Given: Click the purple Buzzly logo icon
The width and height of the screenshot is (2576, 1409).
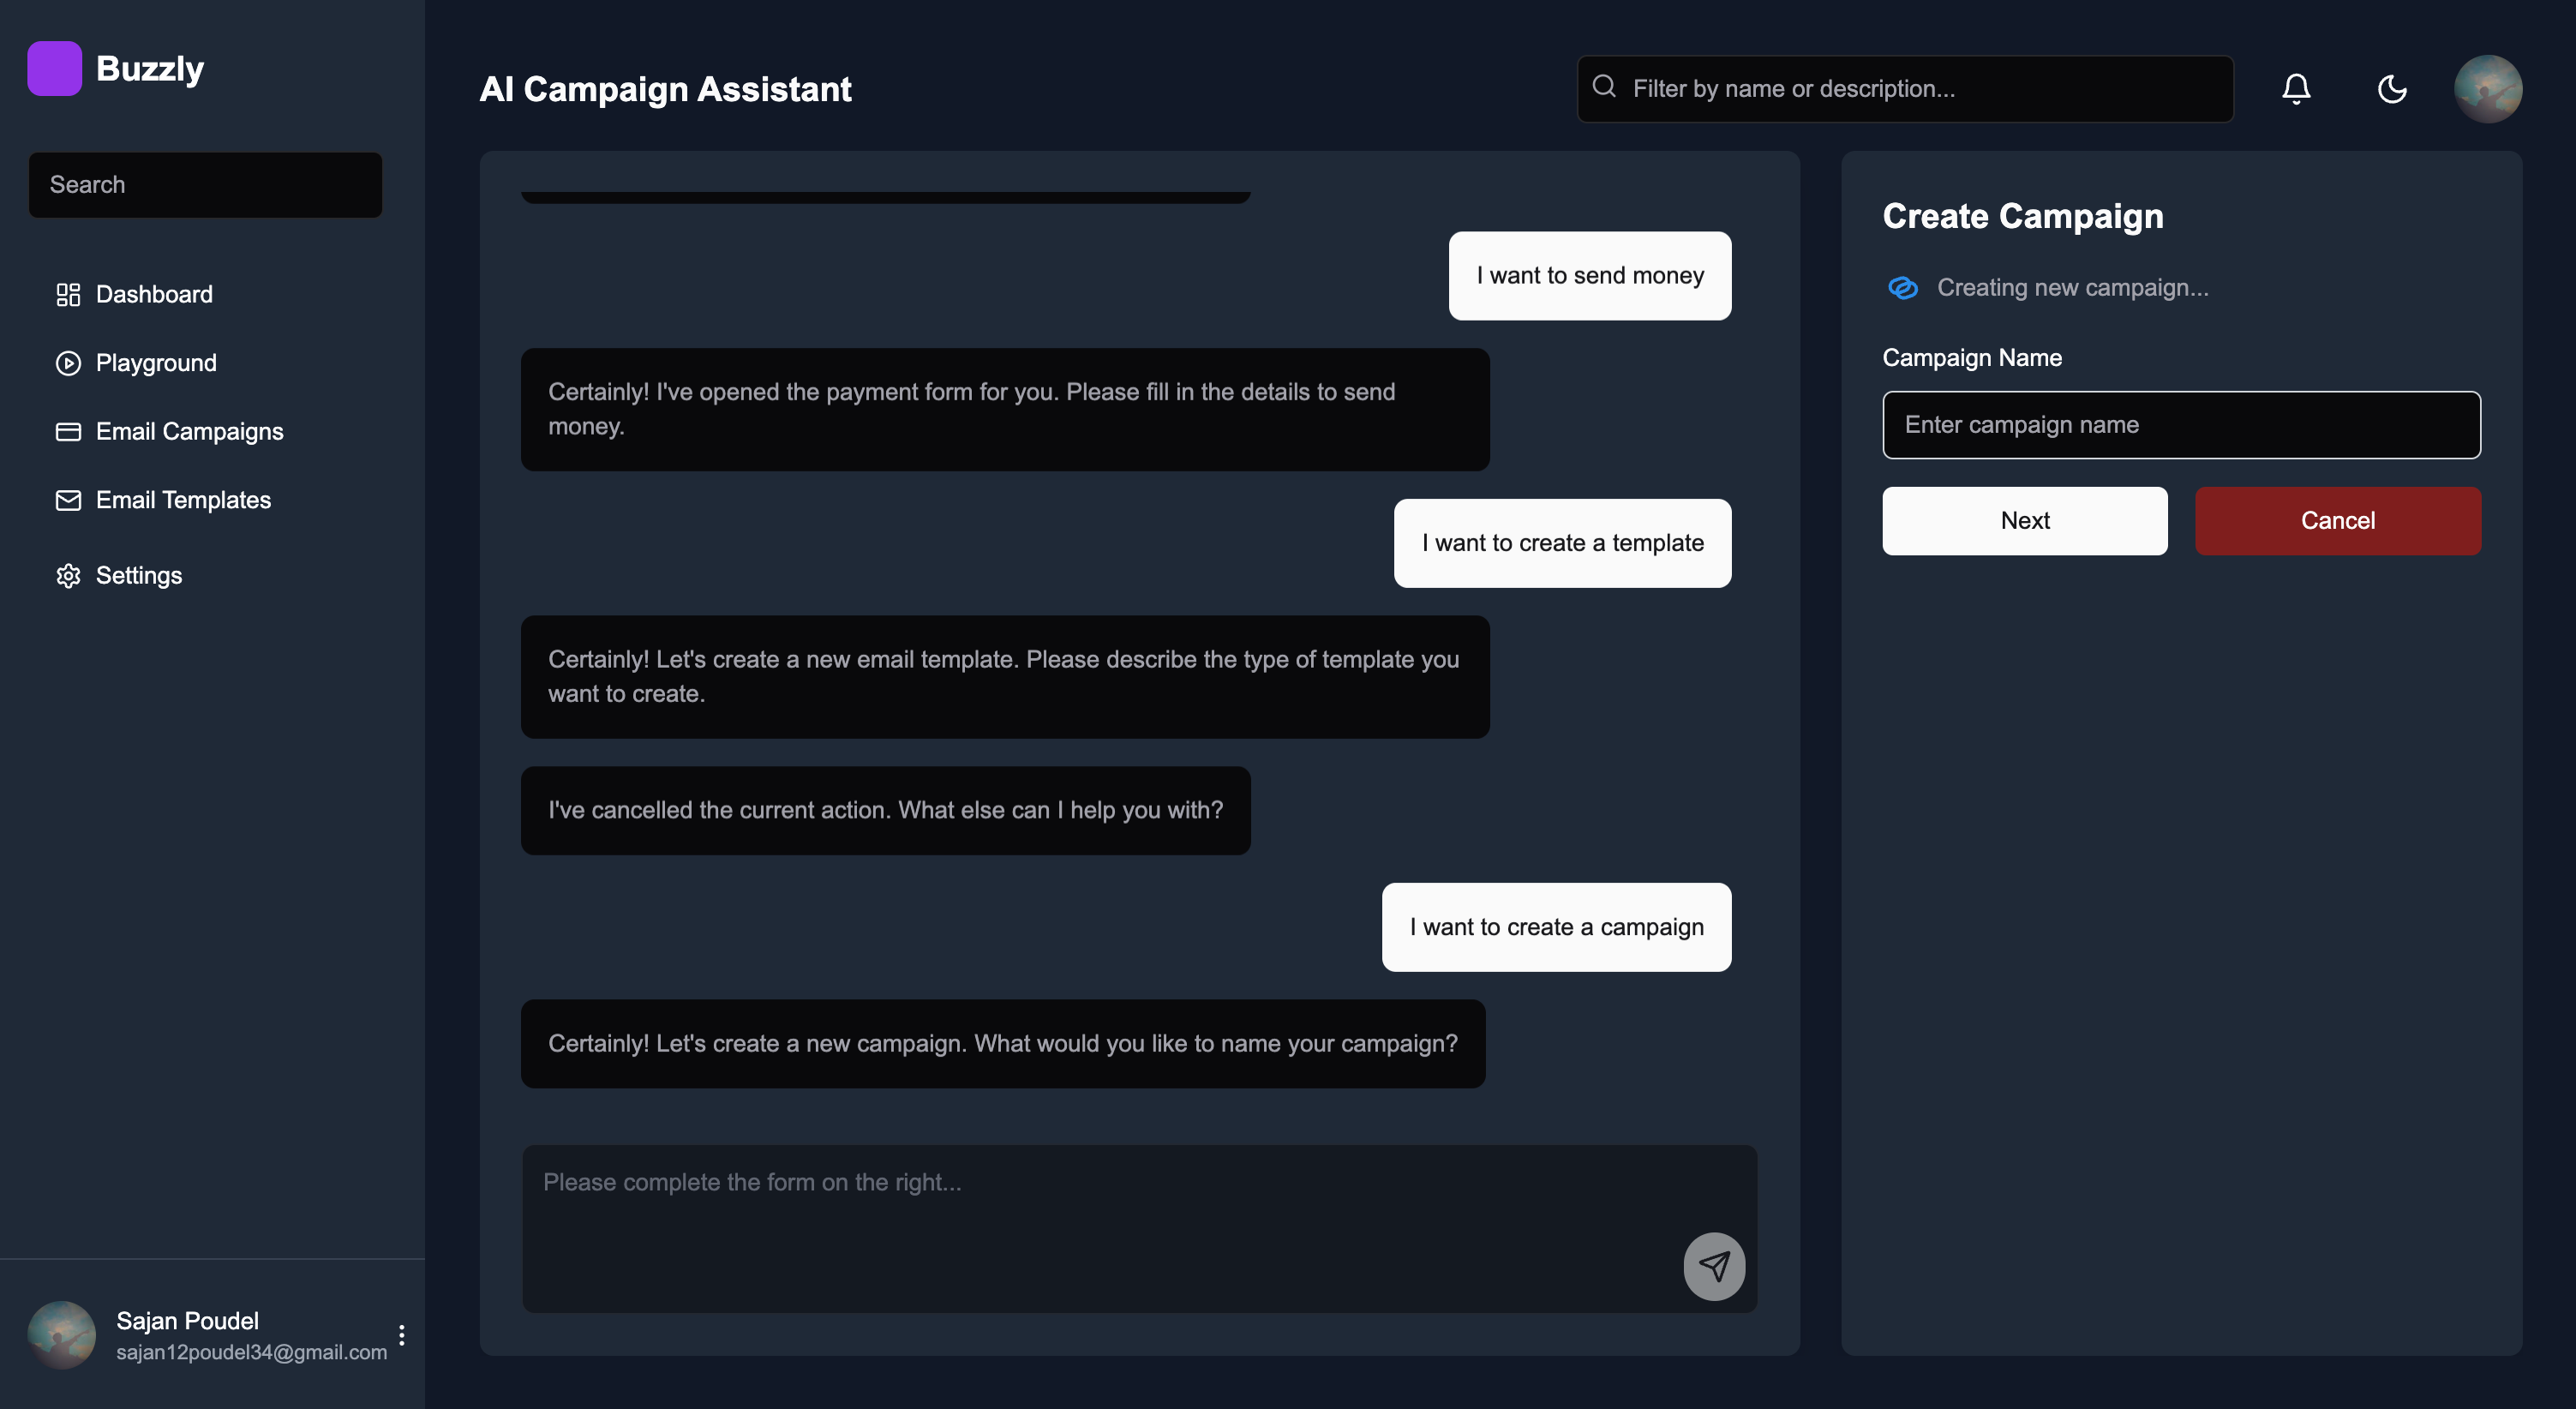Looking at the screenshot, I should point(54,68).
